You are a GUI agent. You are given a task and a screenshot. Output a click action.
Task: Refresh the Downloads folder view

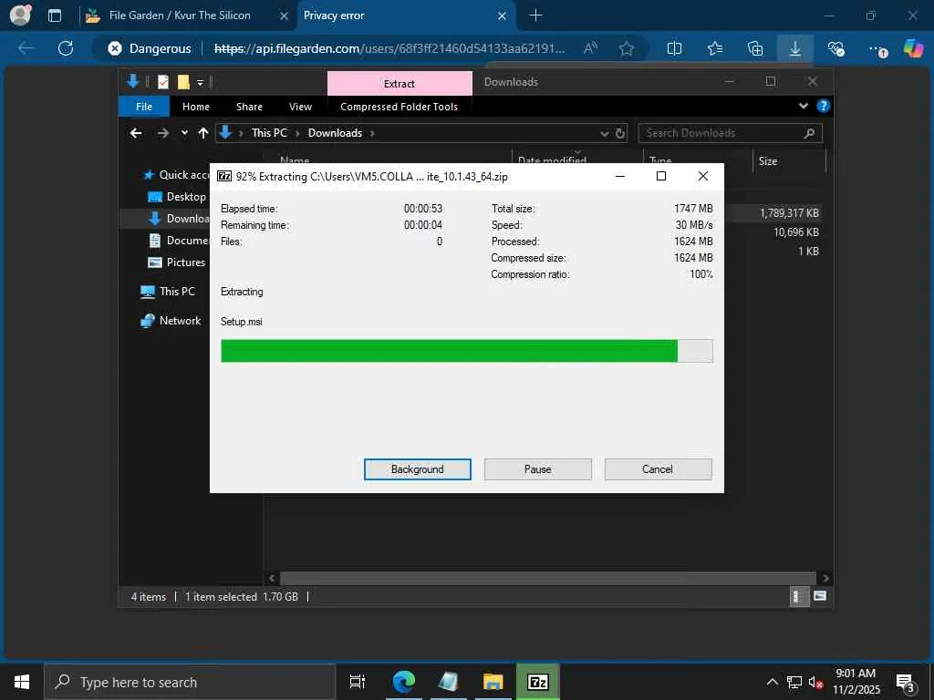pyautogui.click(x=620, y=133)
